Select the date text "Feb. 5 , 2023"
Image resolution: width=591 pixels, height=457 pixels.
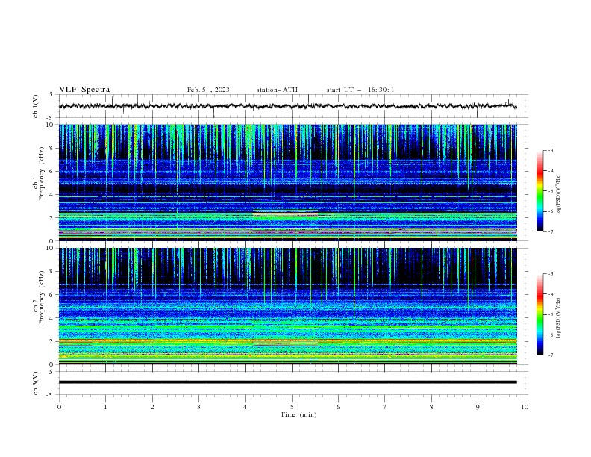point(208,90)
